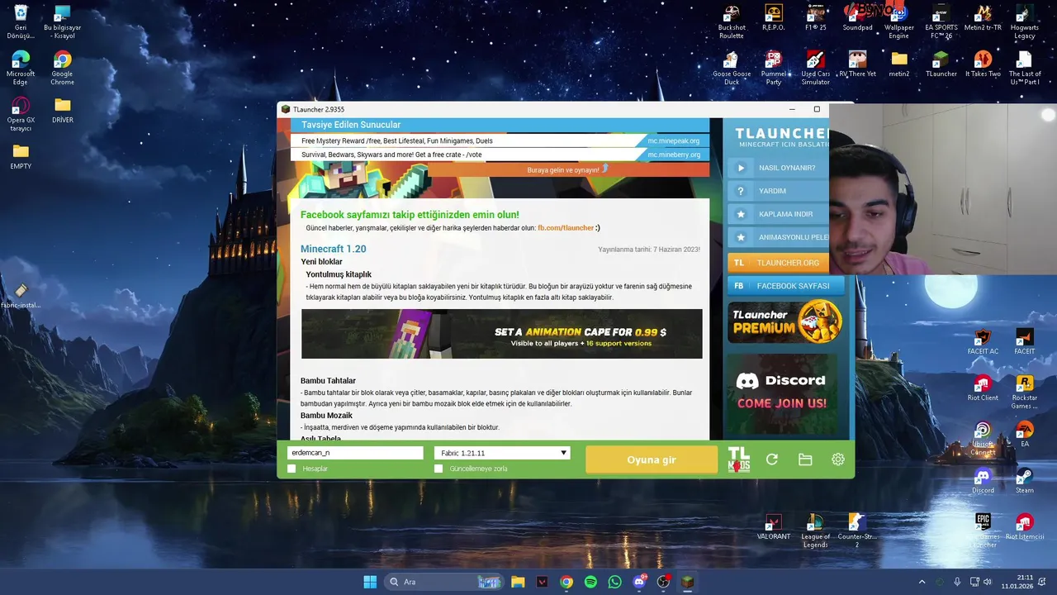This screenshot has height=595, width=1057.
Task: Select mc.mineberry.org server address
Action: 673,155
